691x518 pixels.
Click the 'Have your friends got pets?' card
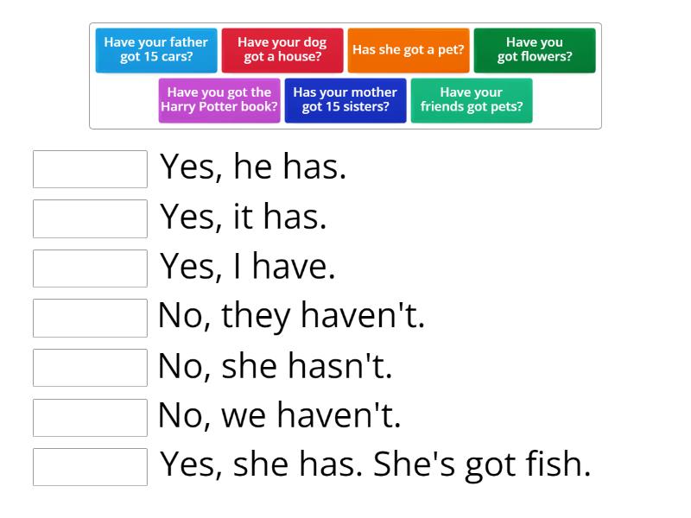472,100
